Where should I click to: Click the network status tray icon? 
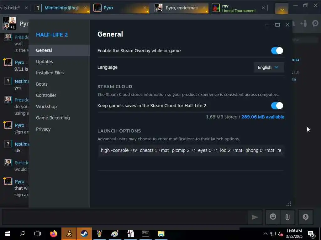pyautogui.click(x=273, y=234)
